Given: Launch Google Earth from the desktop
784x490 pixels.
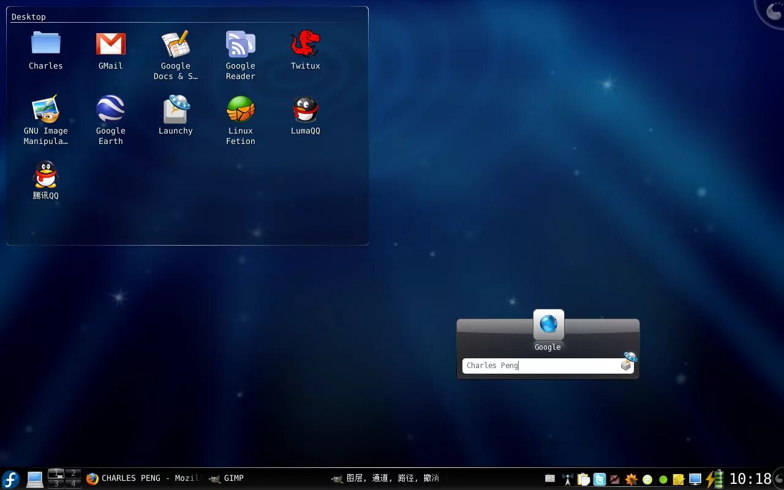Looking at the screenshot, I should tap(111, 109).
